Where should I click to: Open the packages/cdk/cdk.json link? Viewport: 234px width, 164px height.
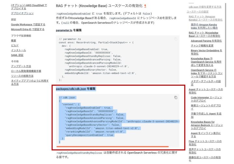[x=71, y=89]
